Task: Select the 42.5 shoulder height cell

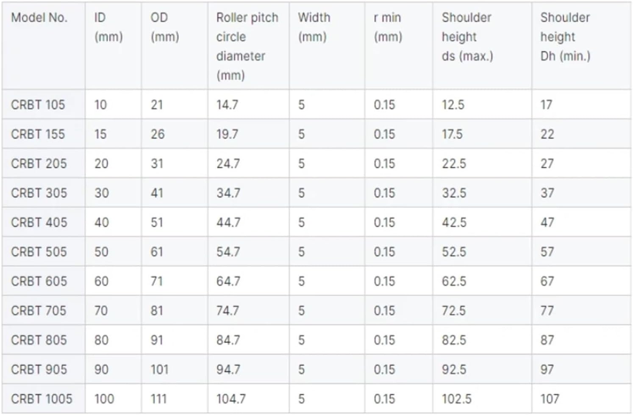Action: [x=454, y=222]
